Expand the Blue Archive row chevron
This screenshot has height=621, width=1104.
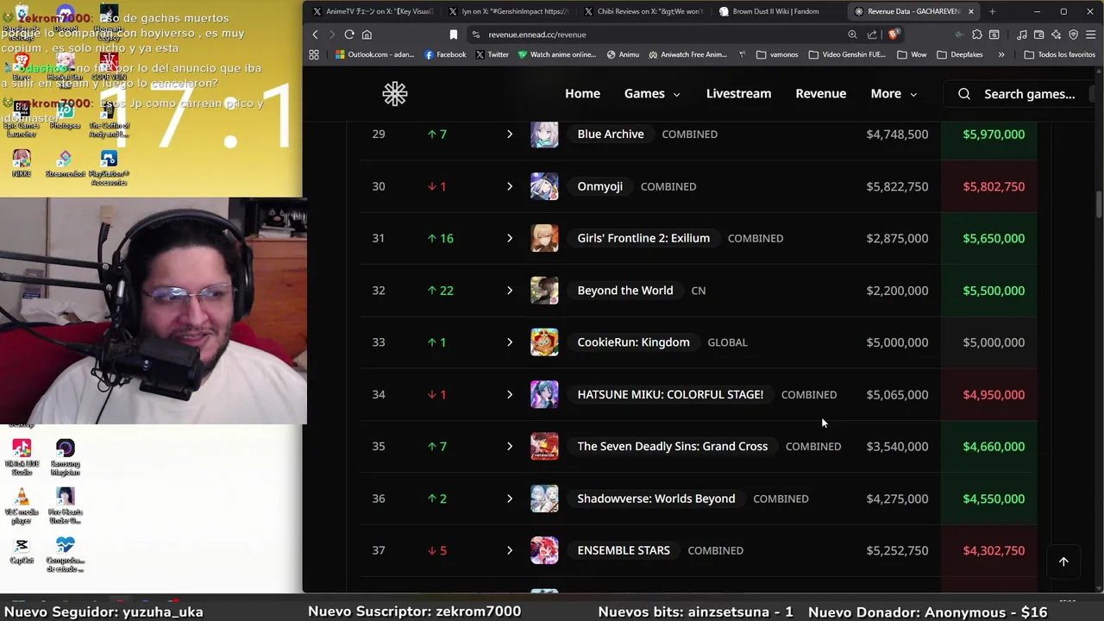pos(510,134)
